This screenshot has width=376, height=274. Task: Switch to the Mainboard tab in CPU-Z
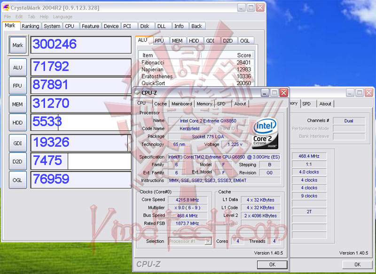point(182,104)
